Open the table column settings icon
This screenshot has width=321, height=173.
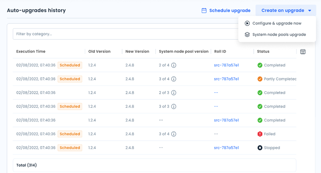[x=303, y=52]
